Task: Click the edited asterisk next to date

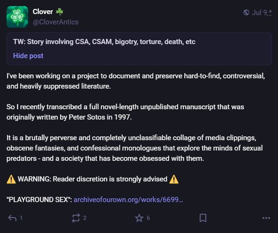Action: (x=270, y=12)
